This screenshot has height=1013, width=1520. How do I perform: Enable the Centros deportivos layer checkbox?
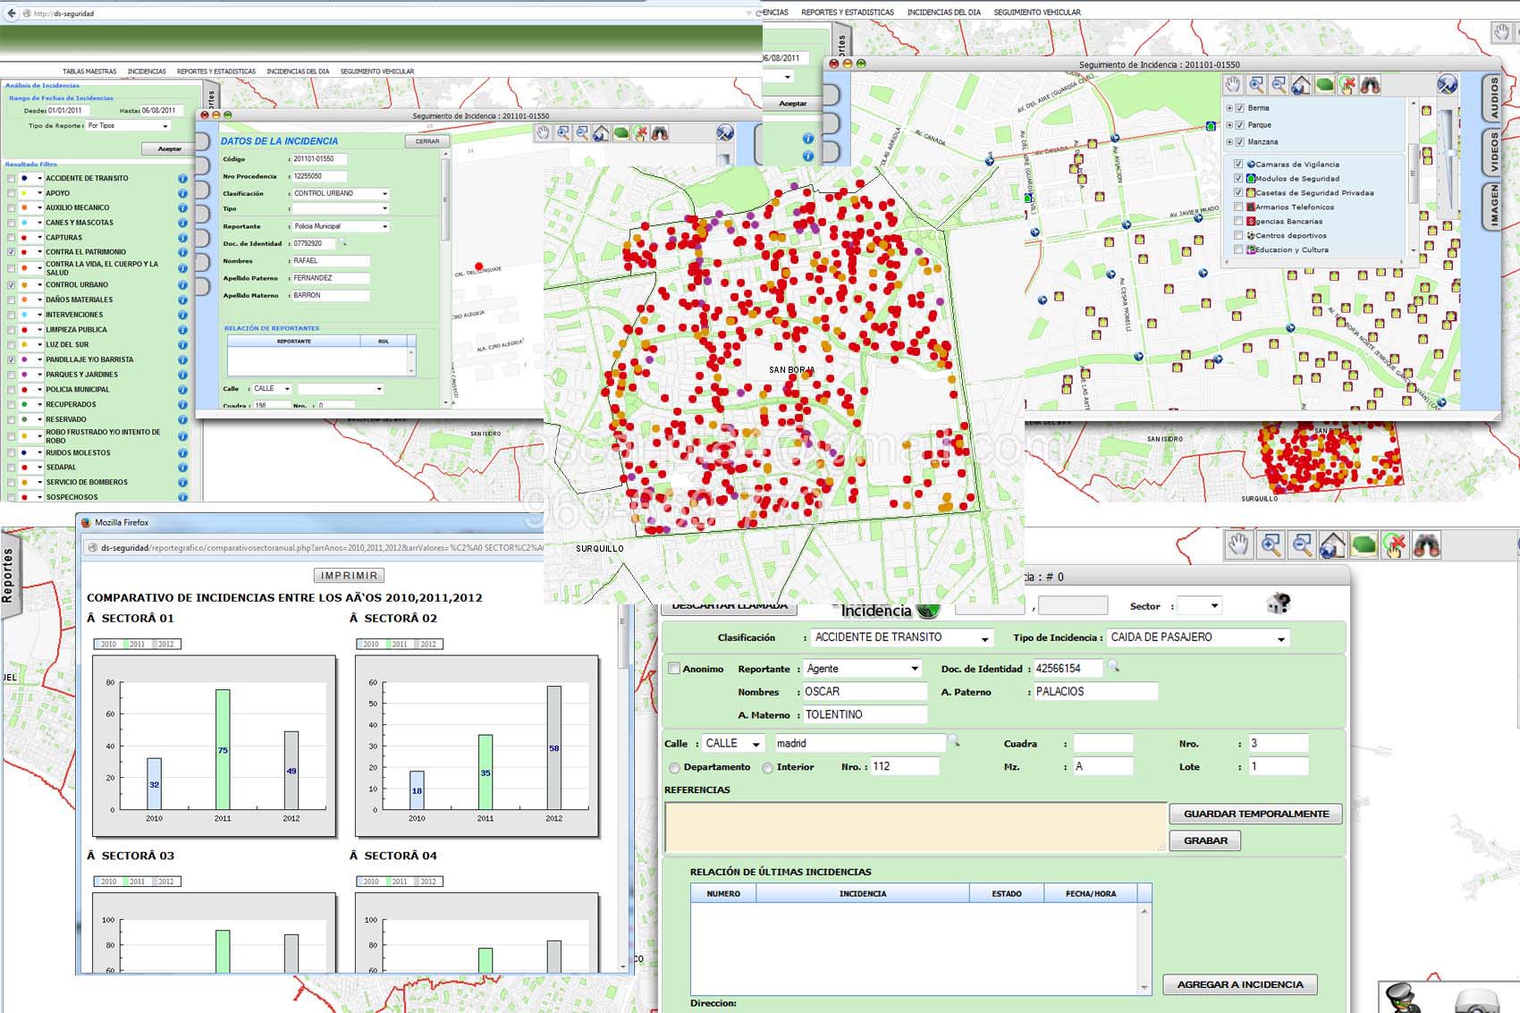tap(1238, 236)
